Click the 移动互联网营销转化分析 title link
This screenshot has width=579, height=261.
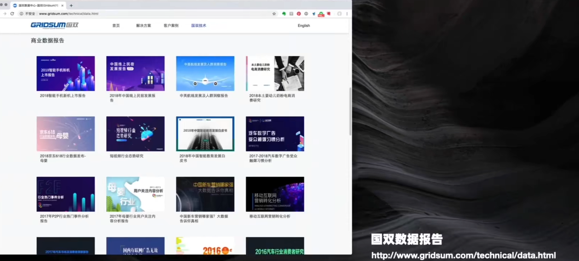pyautogui.click(x=270, y=216)
